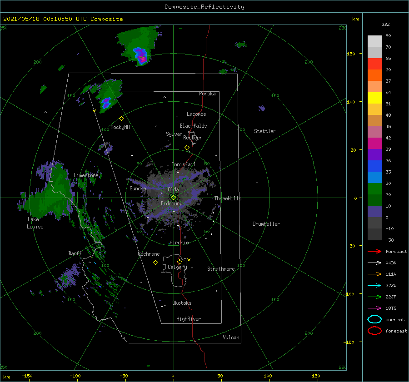Click the Innisfail label
Image resolution: width=409 pixels, height=382 pixels.
[184, 164]
